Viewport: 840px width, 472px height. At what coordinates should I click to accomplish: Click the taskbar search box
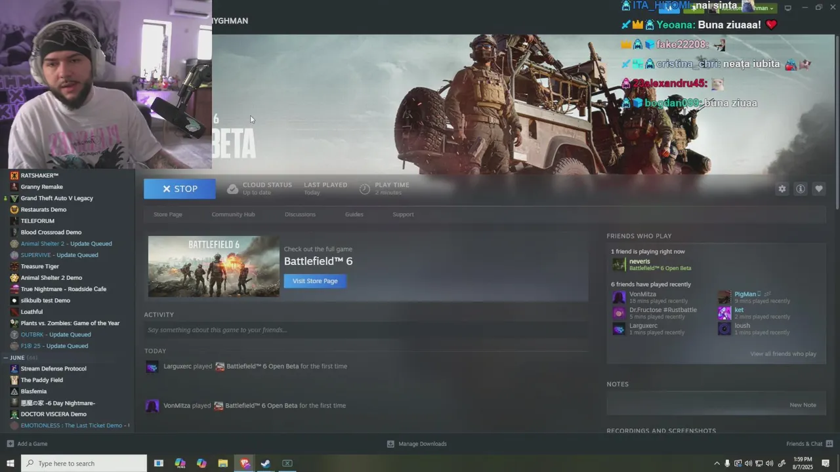[84, 463]
